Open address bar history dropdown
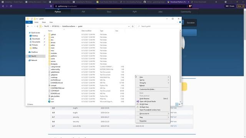Viewport: 246px width, 138px height. point(129,26)
